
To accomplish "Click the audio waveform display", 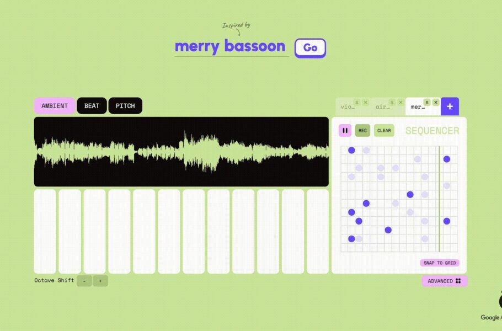I will point(181,152).
